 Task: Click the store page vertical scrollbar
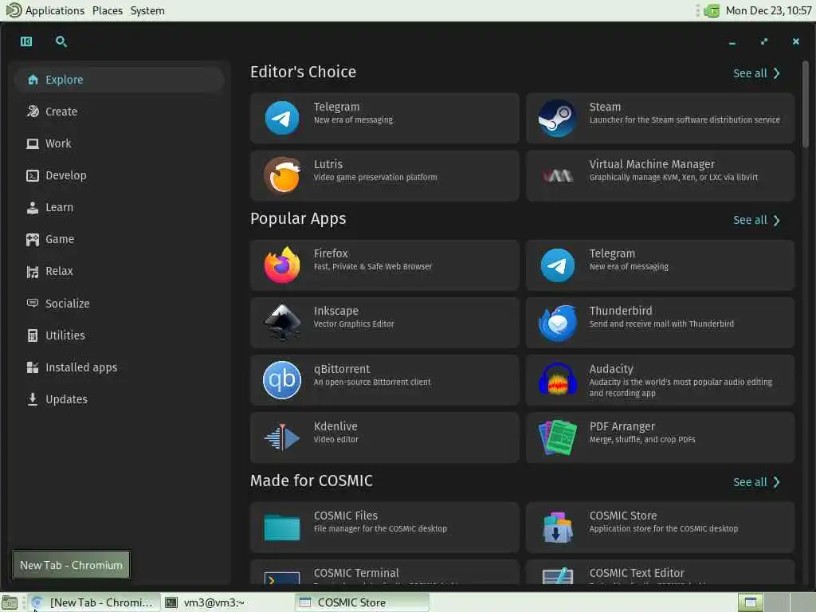coord(805,104)
